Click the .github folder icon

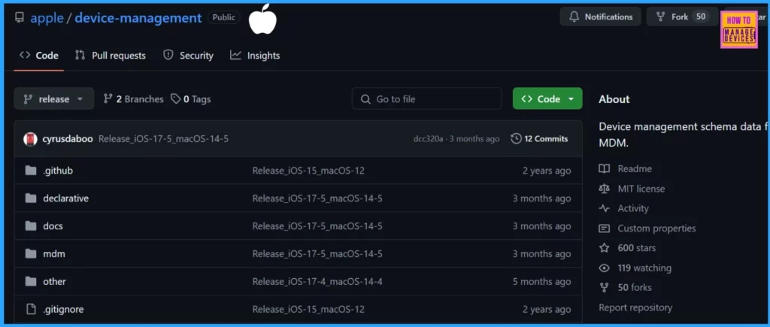[31, 171]
